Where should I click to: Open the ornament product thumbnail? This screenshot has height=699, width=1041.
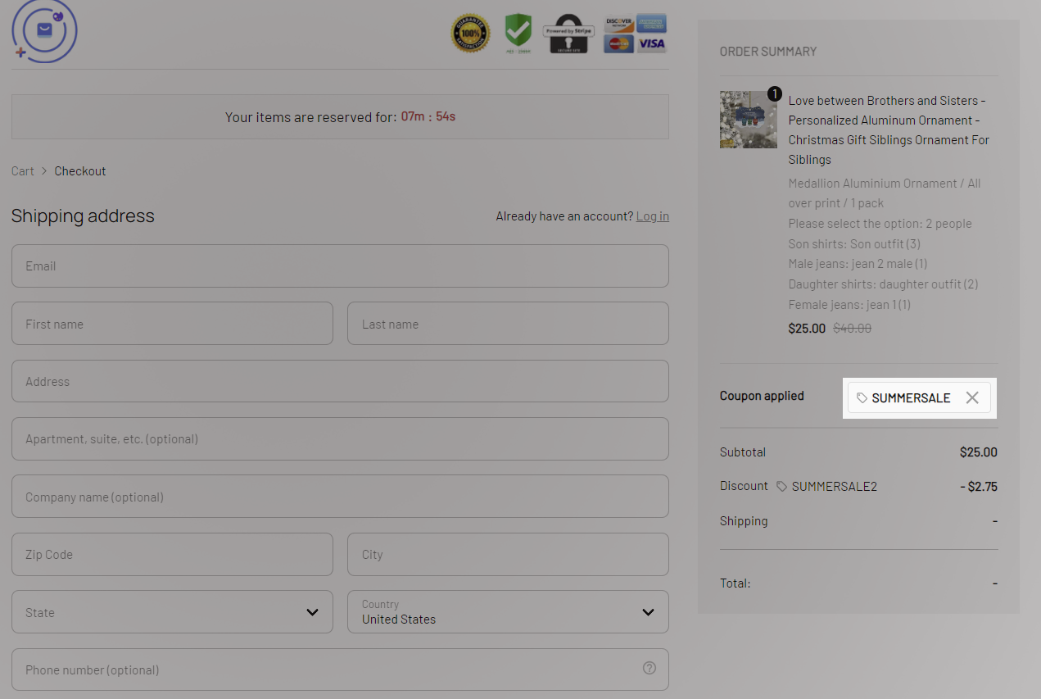pos(748,120)
